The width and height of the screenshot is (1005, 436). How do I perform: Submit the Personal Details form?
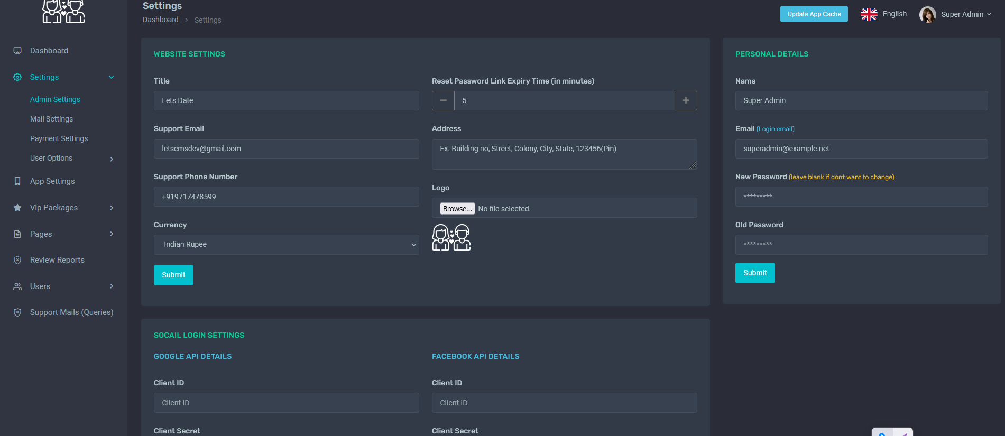pyautogui.click(x=754, y=273)
